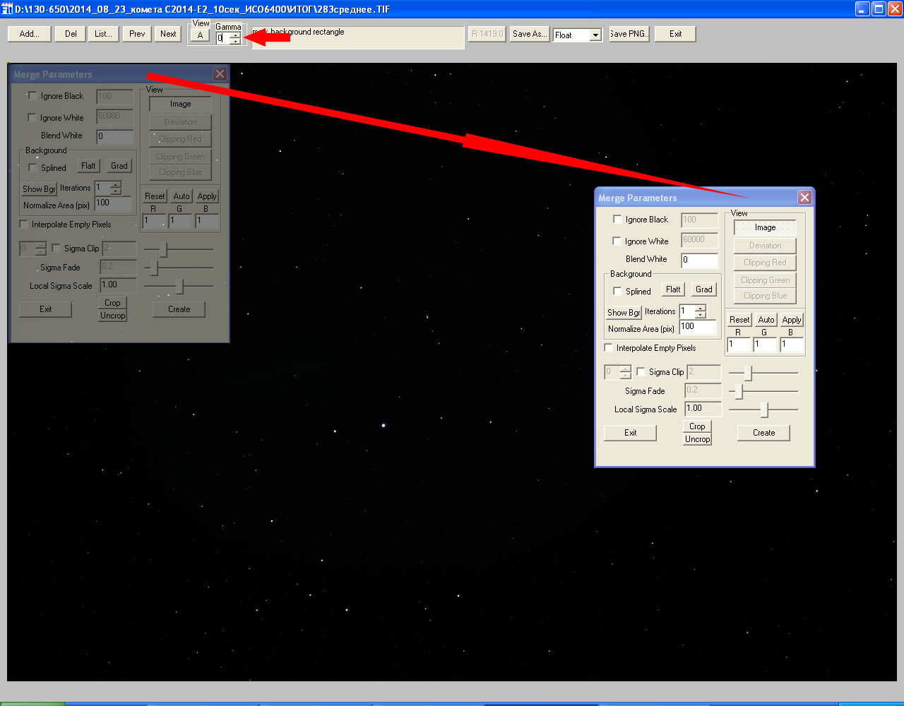This screenshot has height=706, width=904.
Task: Open the List... window from the toolbar
Action: point(103,34)
